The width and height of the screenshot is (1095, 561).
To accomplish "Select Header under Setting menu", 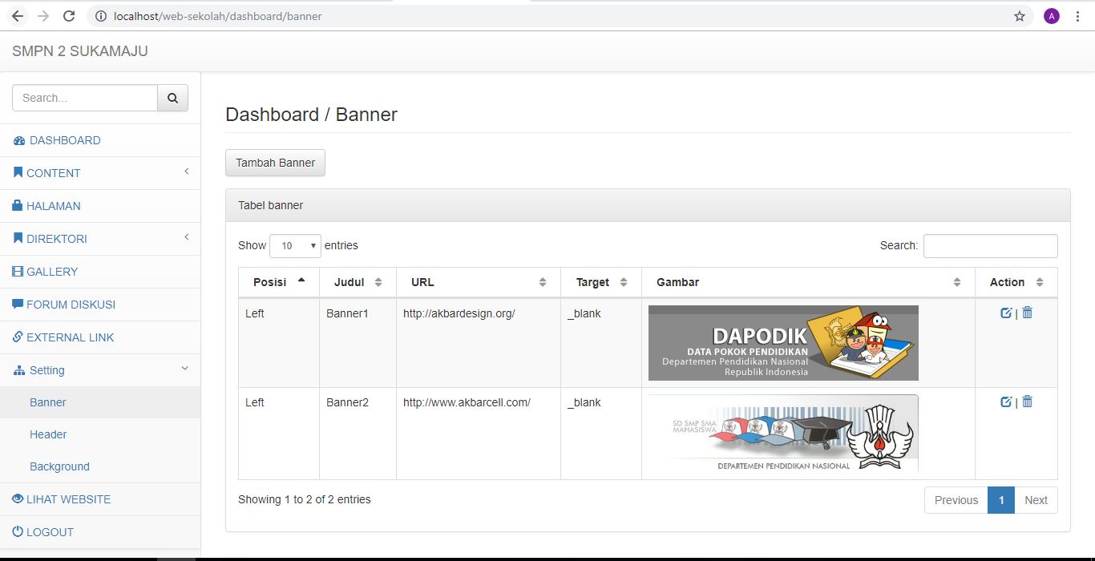I will [x=48, y=434].
